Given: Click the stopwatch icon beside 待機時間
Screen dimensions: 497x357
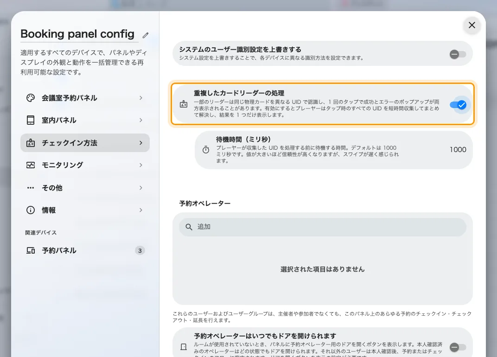Looking at the screenshot, I should point(206,150).
